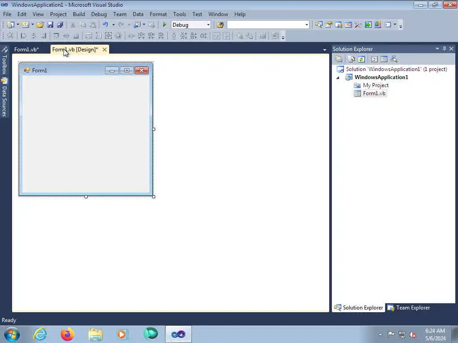458x343 pixels.
Task: Expand the Undo history dropdown arrow
Action: [x=113, y=25]
